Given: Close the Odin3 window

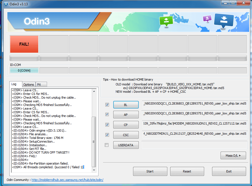Looking at the screenshot, I should [244, 3].
